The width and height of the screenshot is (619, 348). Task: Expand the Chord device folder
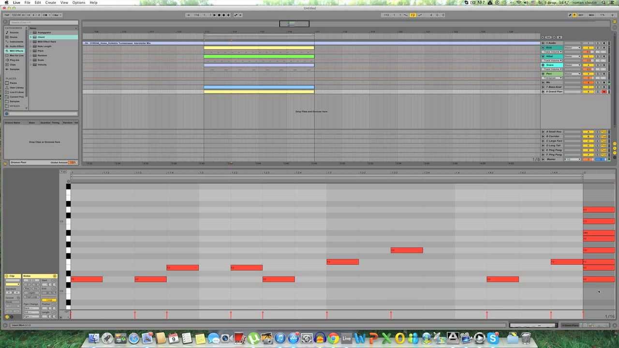[31, 37]
